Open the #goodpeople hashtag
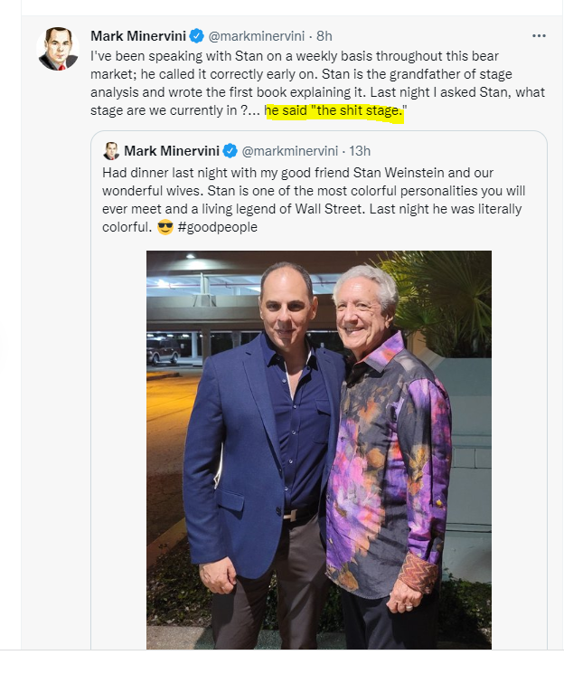The height and width of the screenshot is (674, 564). point(218,227)
